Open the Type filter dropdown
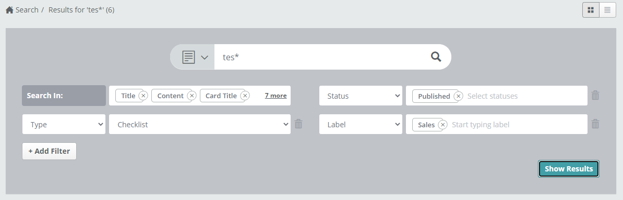The width and height of the screenshot is (623, 200). 64,124
